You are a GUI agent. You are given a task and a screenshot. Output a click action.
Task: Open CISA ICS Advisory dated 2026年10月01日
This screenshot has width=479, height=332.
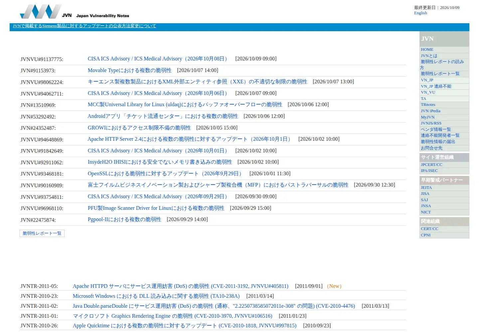pos(159,151)
